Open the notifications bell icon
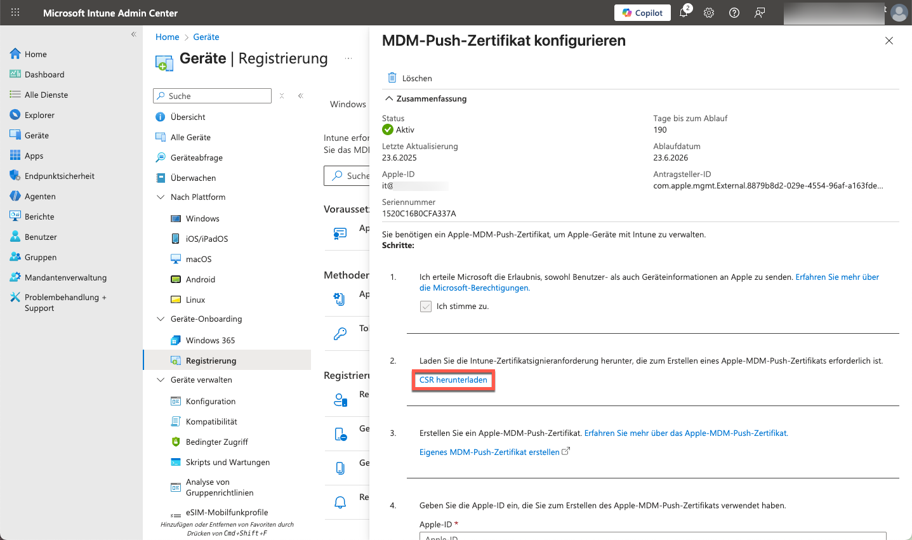This screenshot has height=540, width=912. coord(684,13)
